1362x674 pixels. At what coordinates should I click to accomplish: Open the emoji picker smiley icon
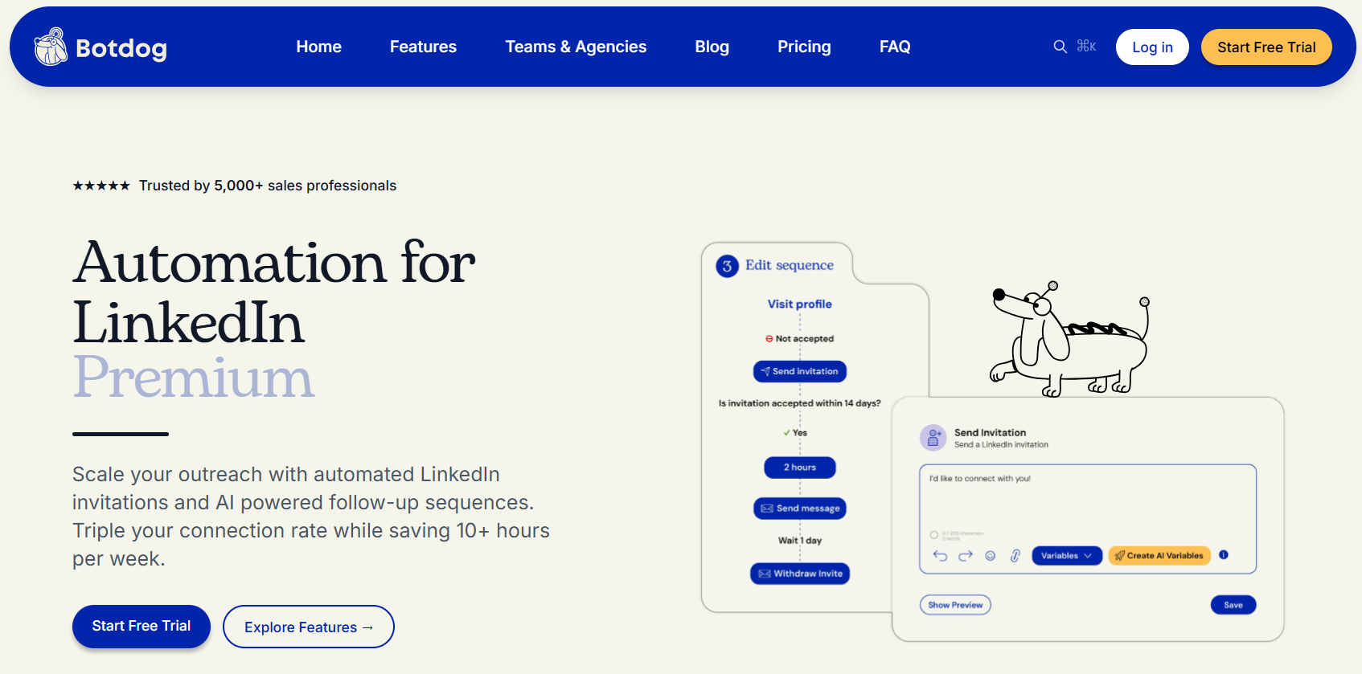(x=991, y=555)
